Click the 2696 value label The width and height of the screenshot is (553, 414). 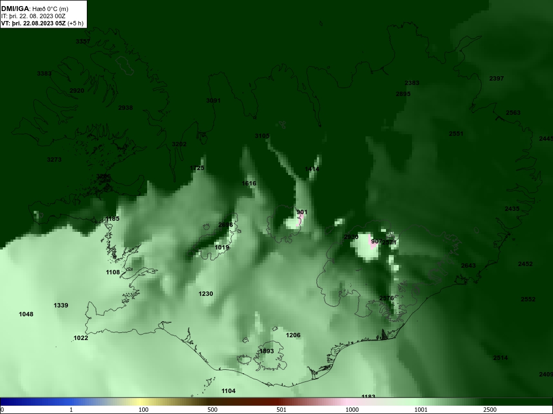(x=226, y=225)
